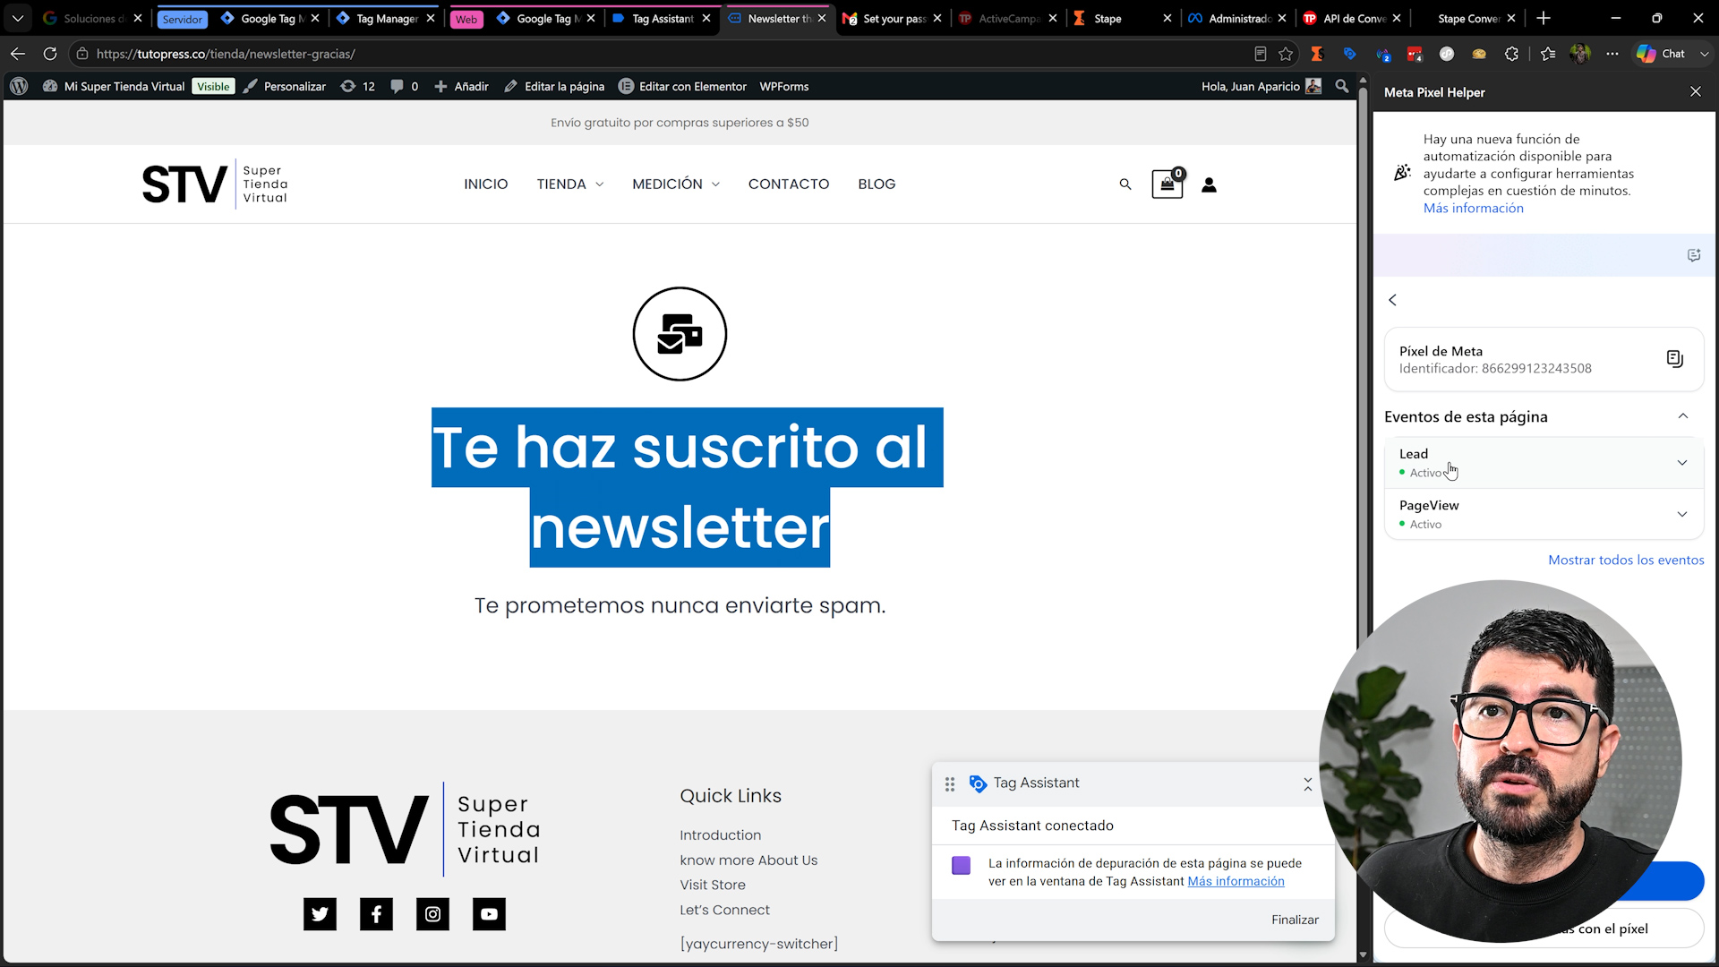Viewport: 1719px width, 967px height.
Task: Go back to previous page
Action: click(x=17, y=54)
